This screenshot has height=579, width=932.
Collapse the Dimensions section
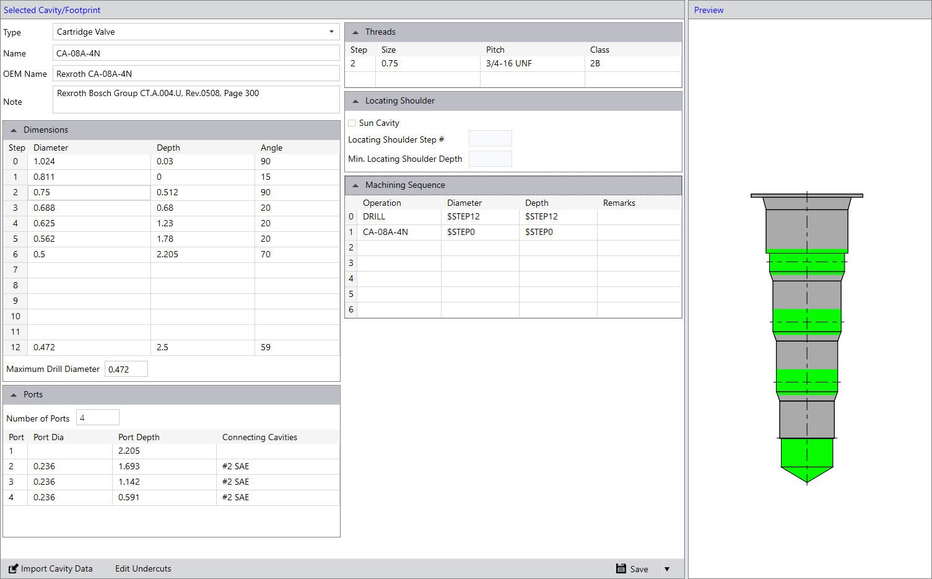click(x=14, y=130)
